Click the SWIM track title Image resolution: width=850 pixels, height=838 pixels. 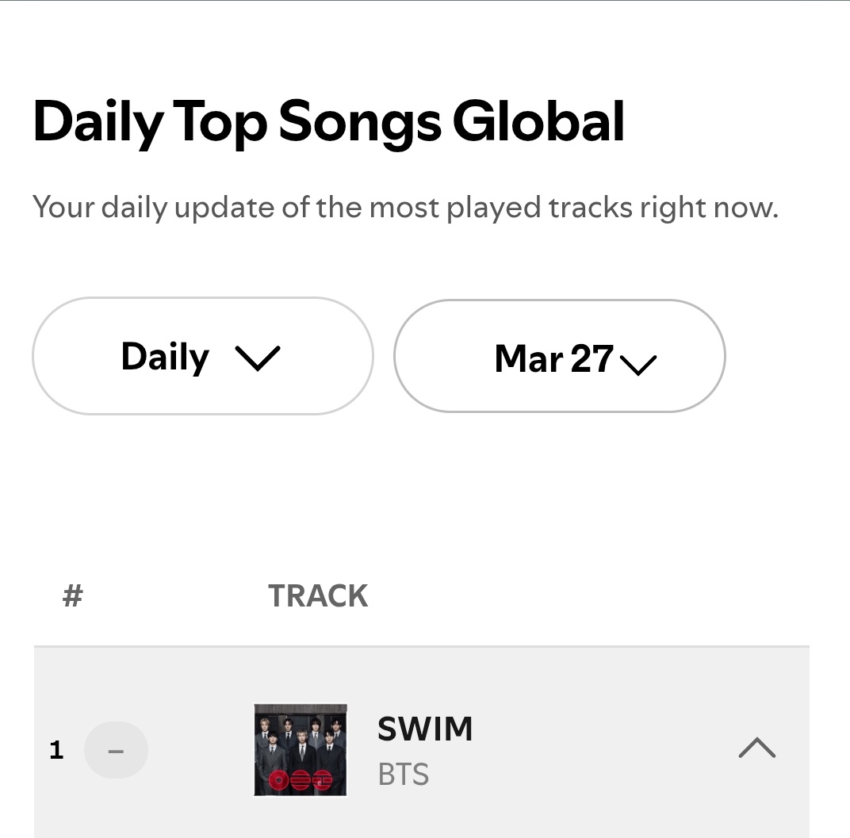(425, 729)
